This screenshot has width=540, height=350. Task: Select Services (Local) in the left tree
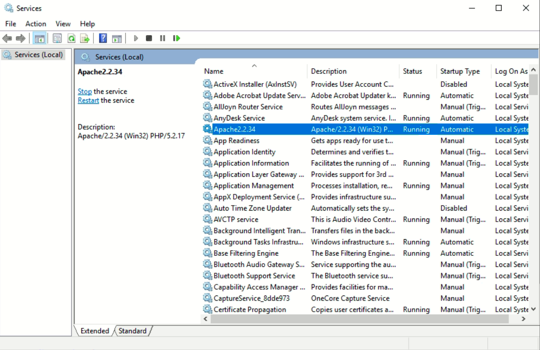tap(37, 54)
